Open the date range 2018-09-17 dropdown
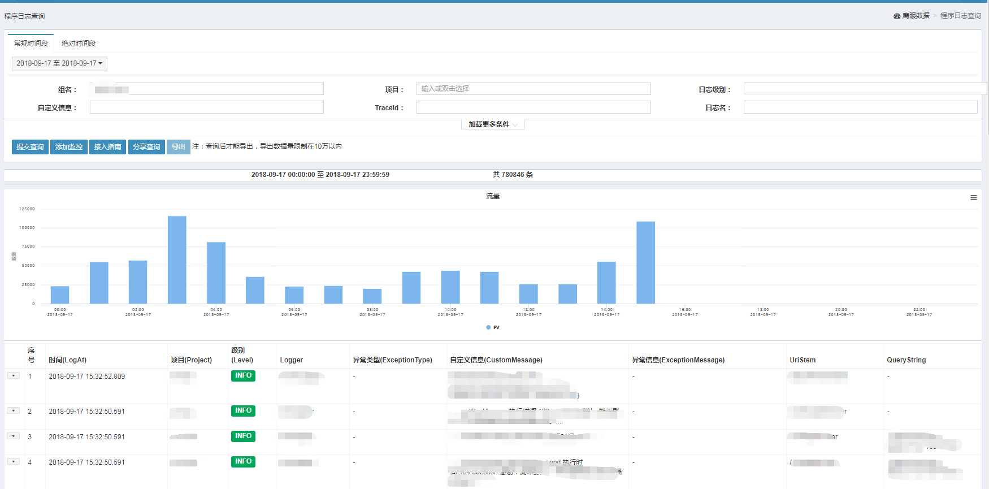Image resolution: width=989 pixels, height=489 pixels. 59,63
